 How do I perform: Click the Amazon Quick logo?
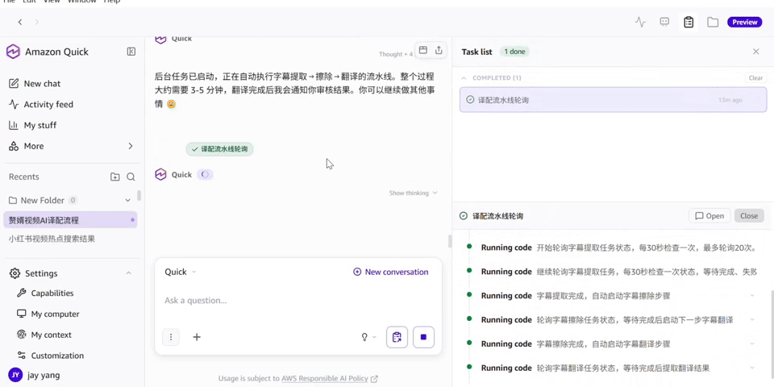13,52
